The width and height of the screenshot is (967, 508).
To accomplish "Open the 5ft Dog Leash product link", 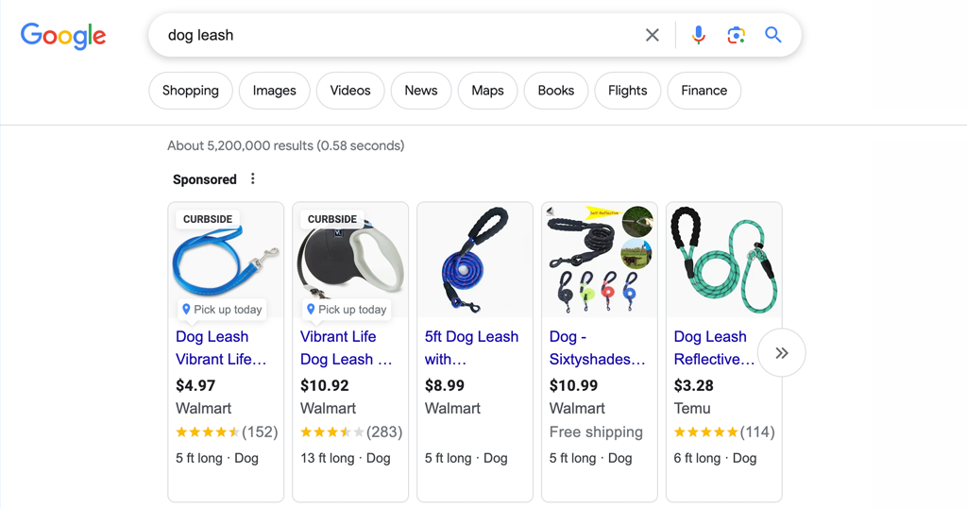I will click(471, 347).
